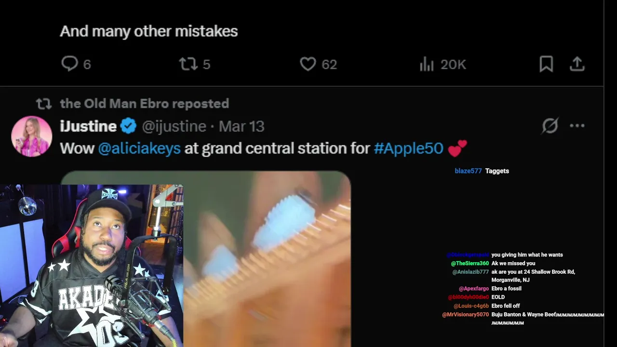Open the view analytics icon showing 20K
This screenshot has height=347, width=617.
[x=427, y=64]
